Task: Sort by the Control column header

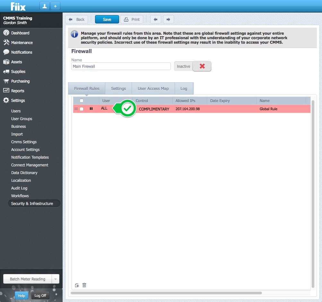Action: coord(142,101)
